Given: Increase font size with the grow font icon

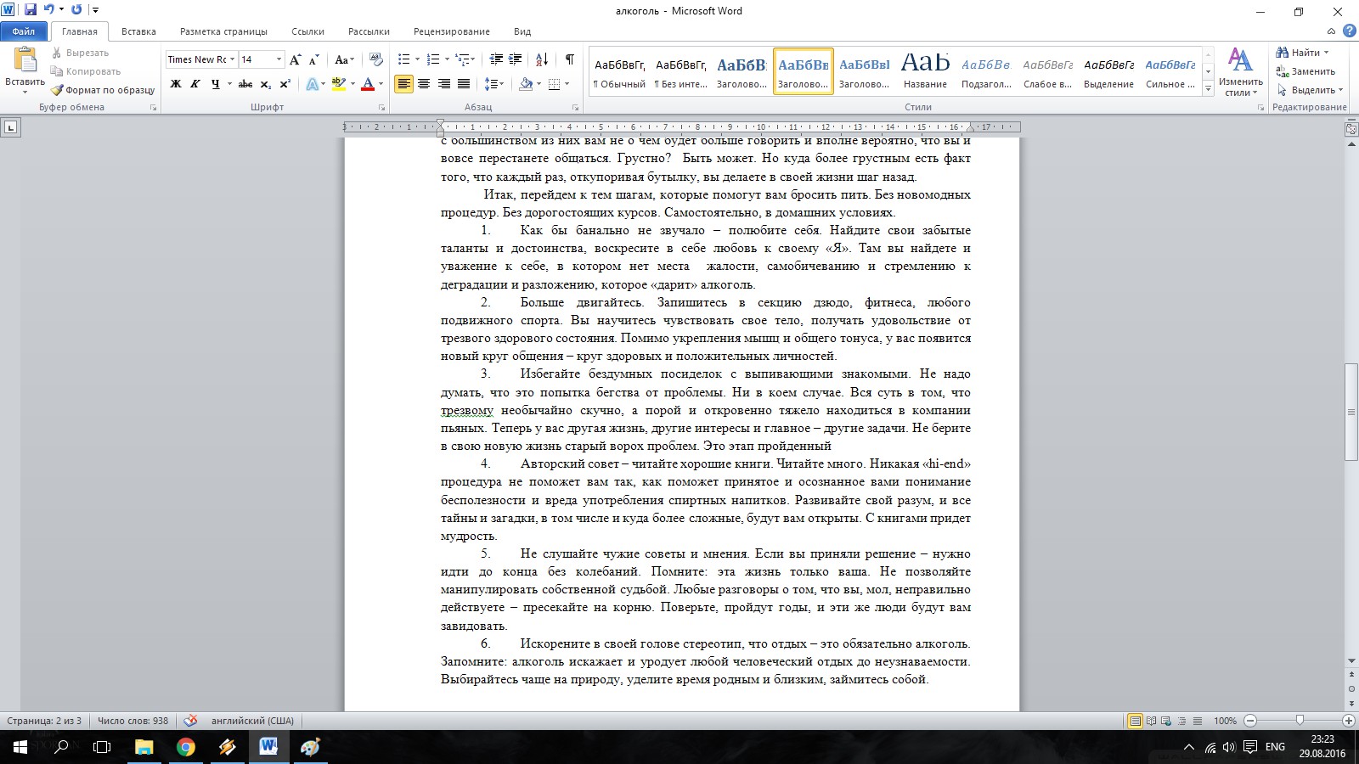Looking at the screenshot, I should click(x=295, y=59).
